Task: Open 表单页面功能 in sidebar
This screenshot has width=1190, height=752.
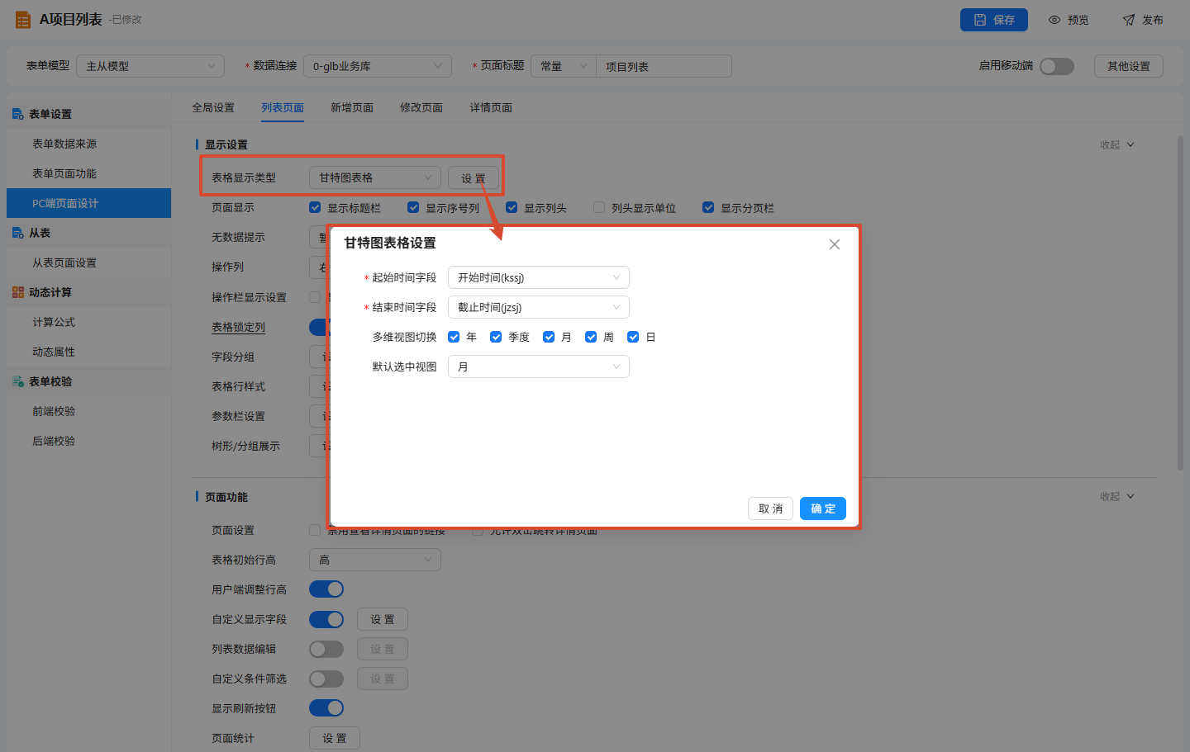Action: (88, 173)
